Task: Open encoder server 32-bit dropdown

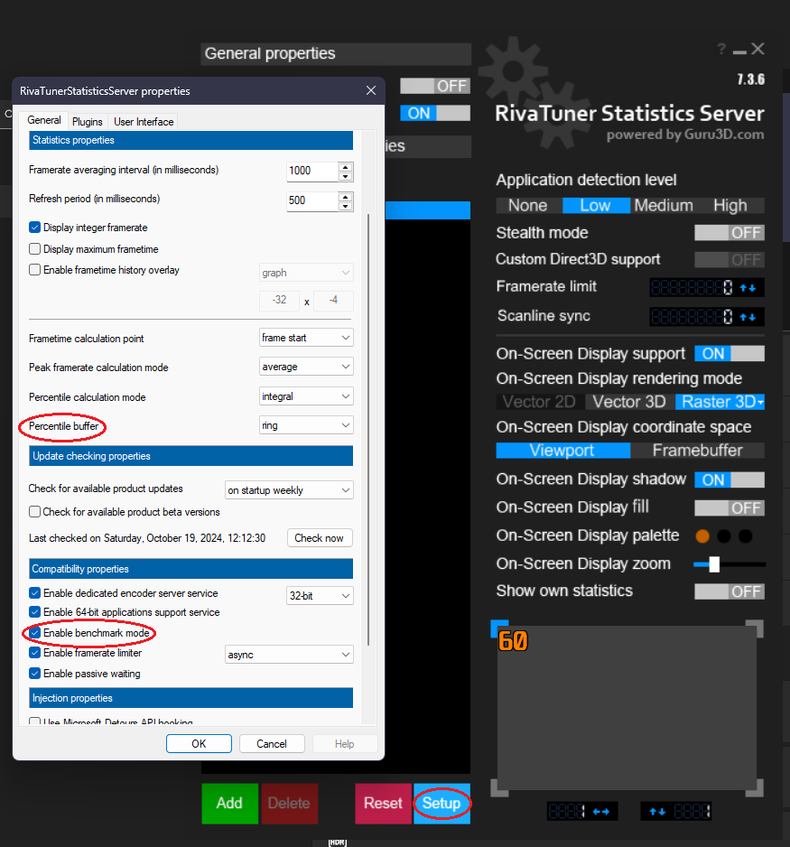Action: tap(320, 596)
